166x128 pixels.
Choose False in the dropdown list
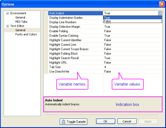click(x=132, y=21)
